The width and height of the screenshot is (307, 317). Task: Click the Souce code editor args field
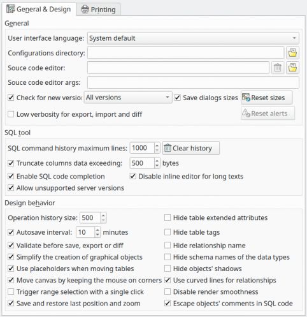(193, 82)
